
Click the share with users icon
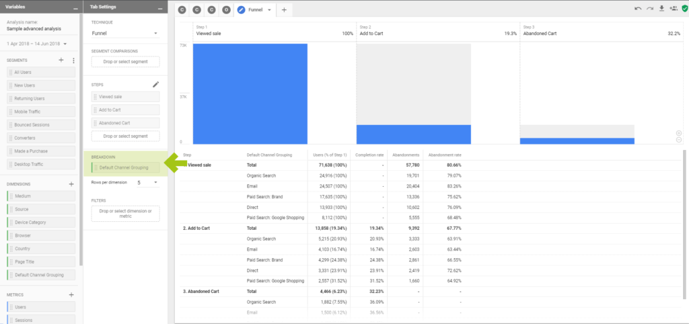674,9
